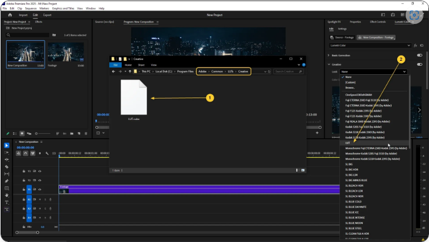
Task: Open the Explorer address bar history dropdown
Action: click(x=265, y=71)
